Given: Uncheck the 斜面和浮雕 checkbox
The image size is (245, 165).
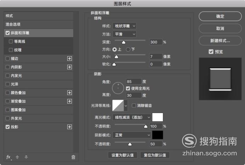Looking at the screenshot, I should point(7,33).
